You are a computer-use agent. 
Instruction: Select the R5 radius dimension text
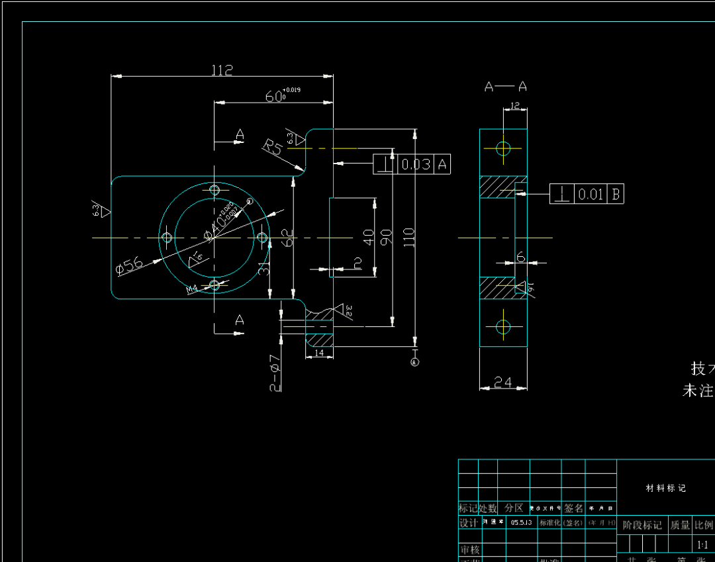pyautogui.click(x=272, y=147)
